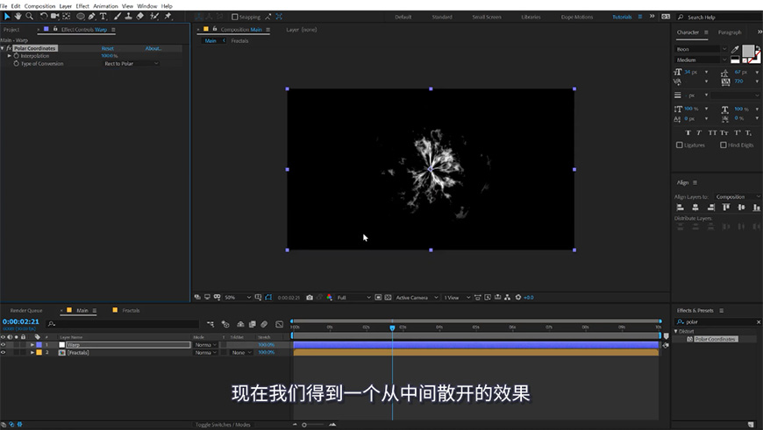Select the Eraser tool
763x430 pixels.
140,16
